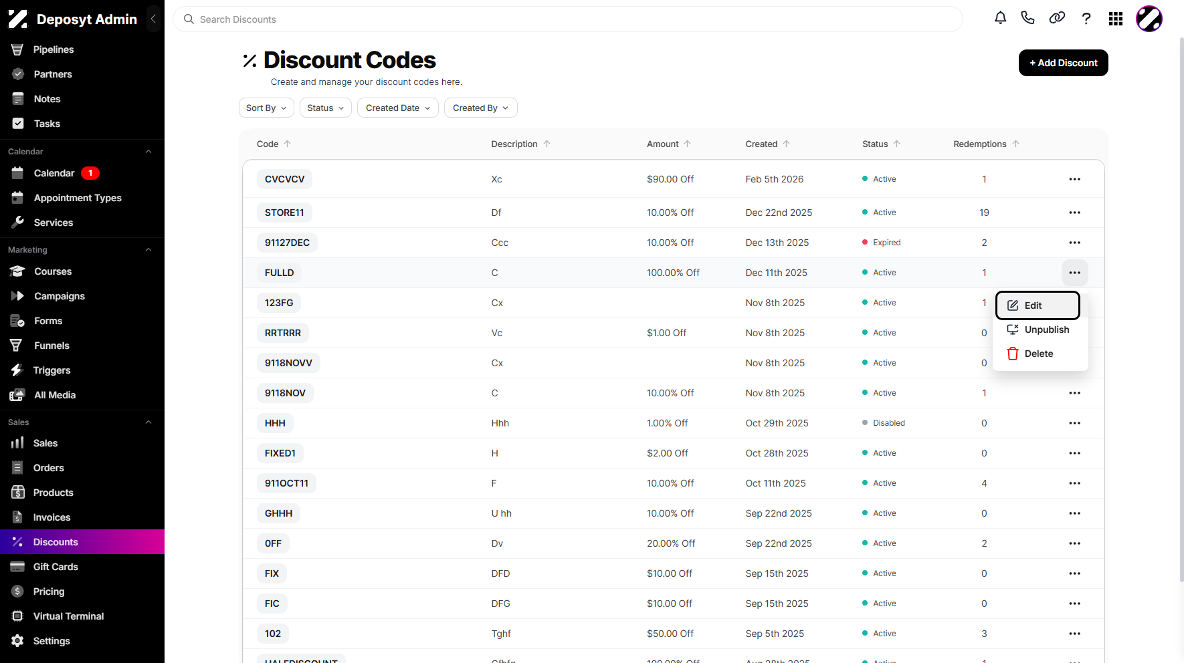The image size is (1184, 663).
Task: Open the Status filter dropdown
Action: (325, 108)
